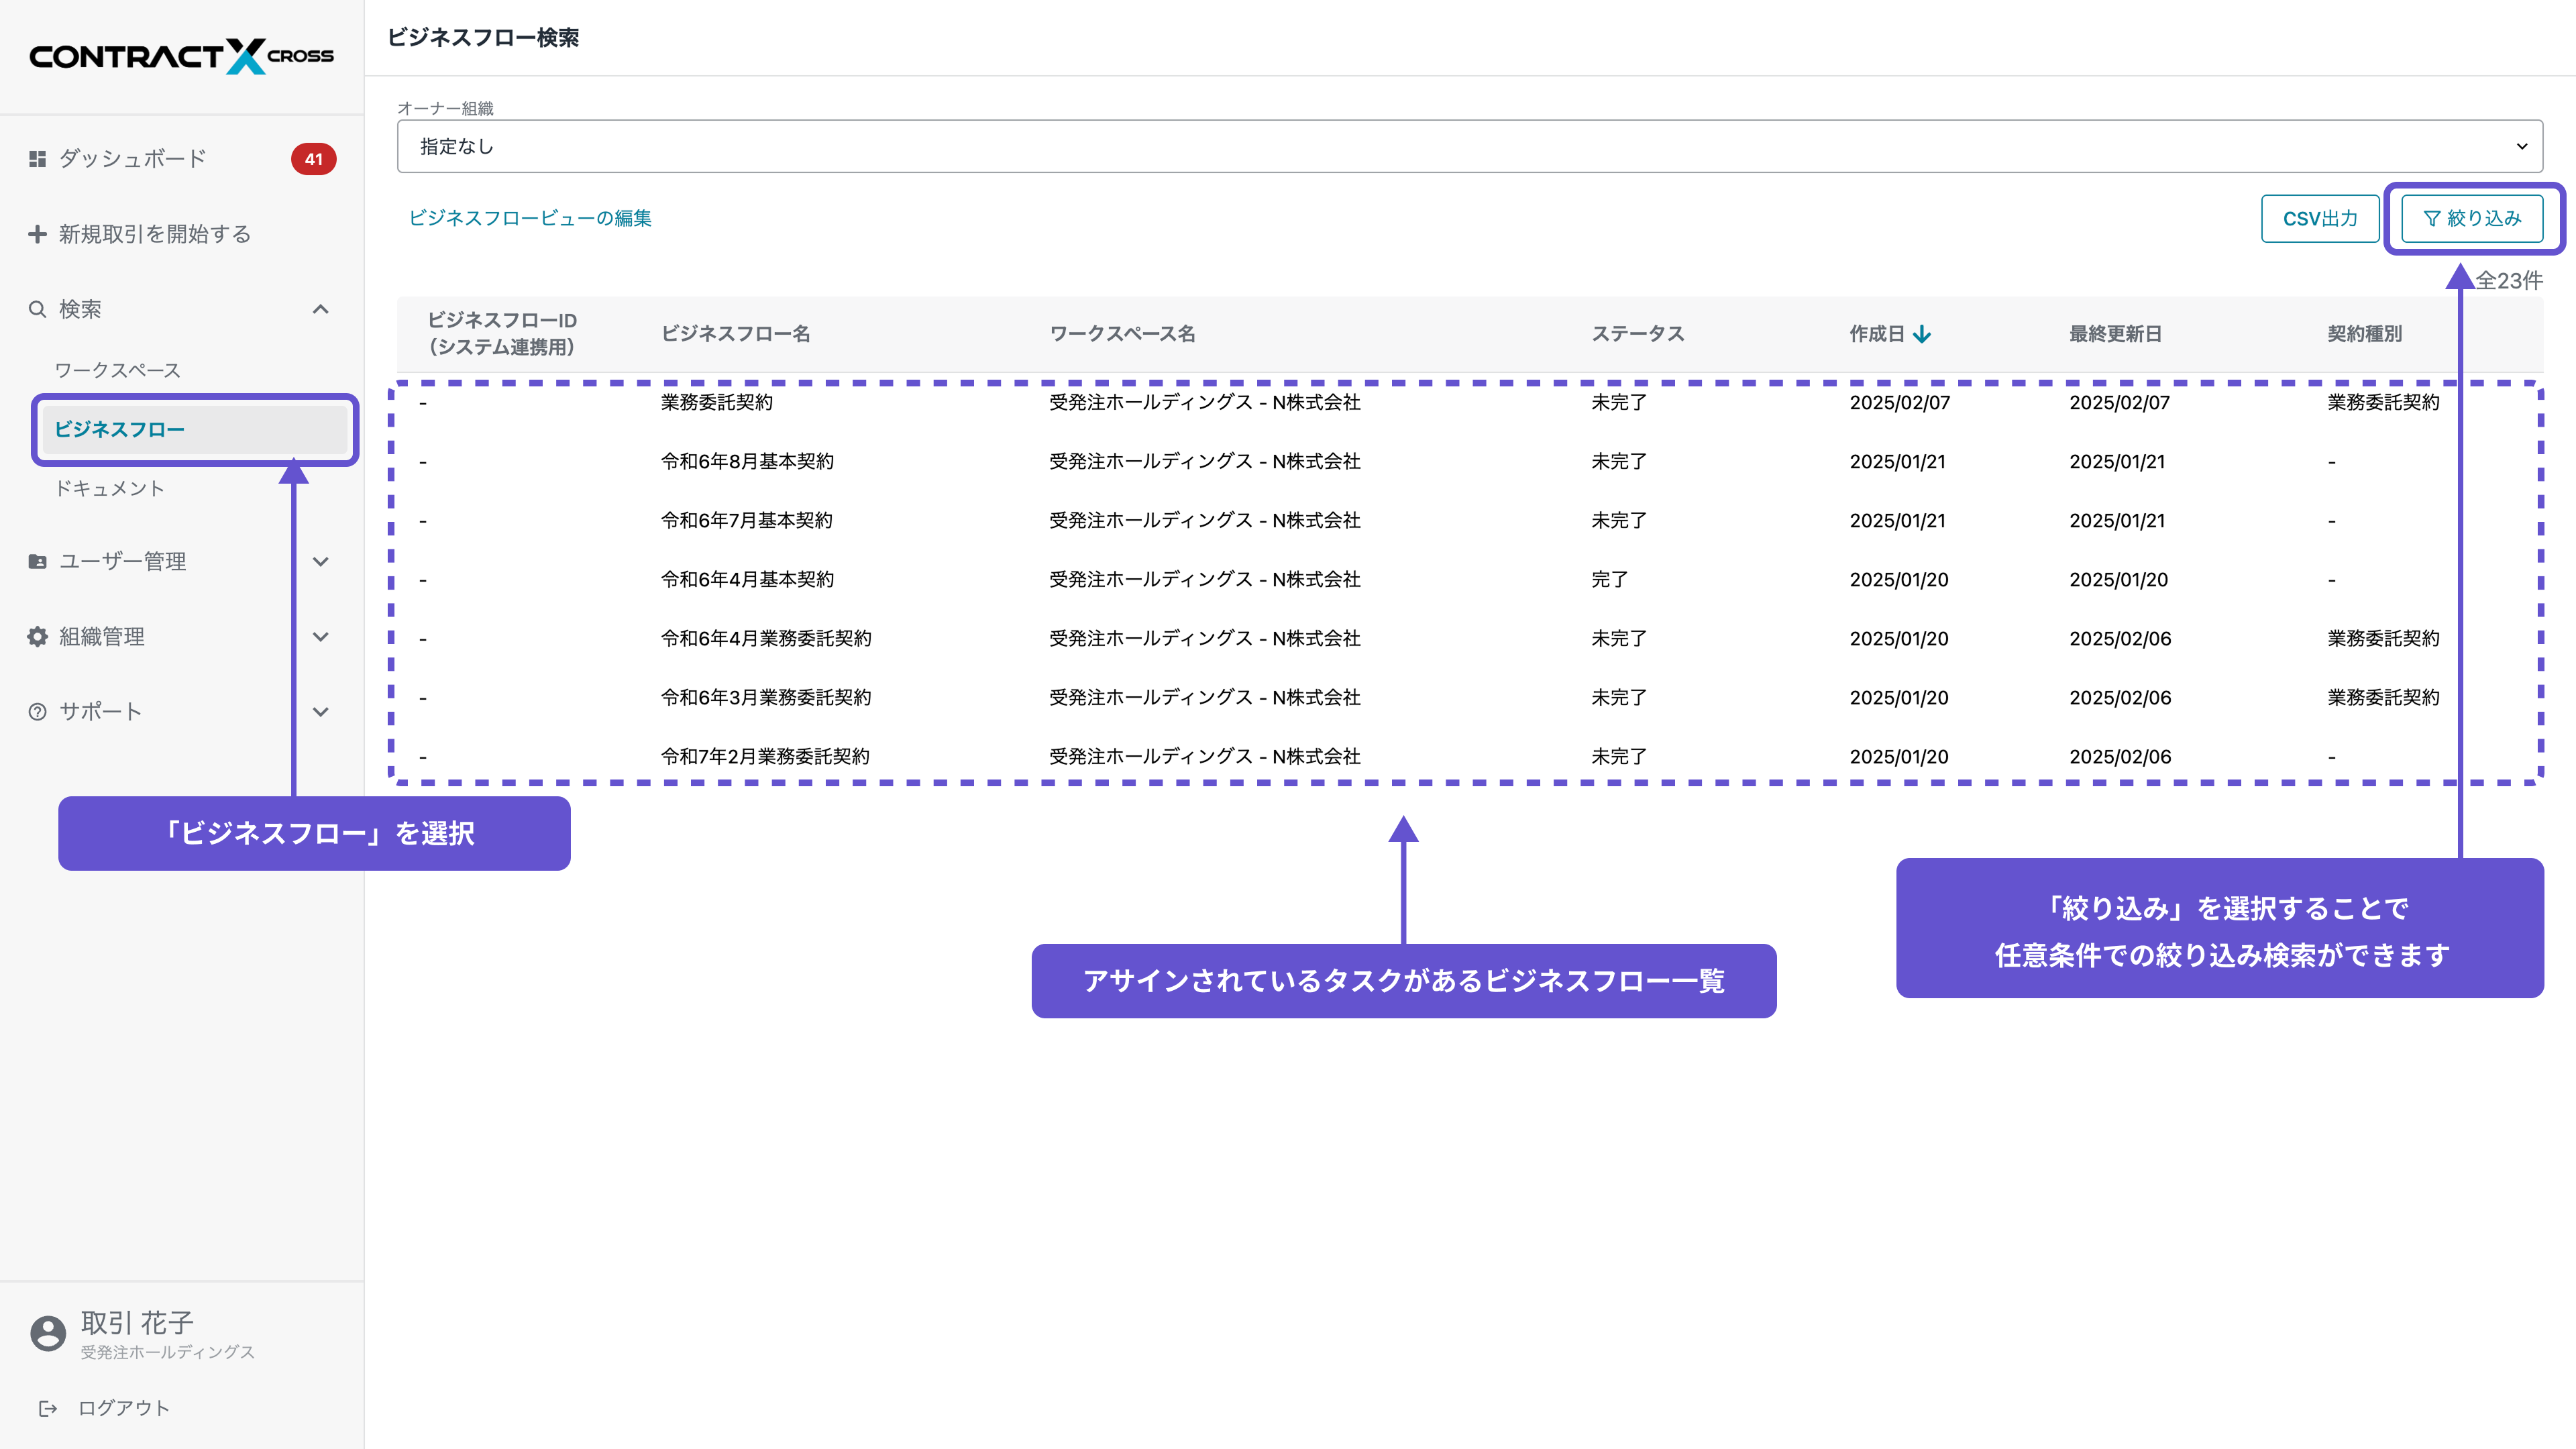Expand the サポート menu chevron
Viewport: 2576px width, 1449px height.
(x=320, y=712)
